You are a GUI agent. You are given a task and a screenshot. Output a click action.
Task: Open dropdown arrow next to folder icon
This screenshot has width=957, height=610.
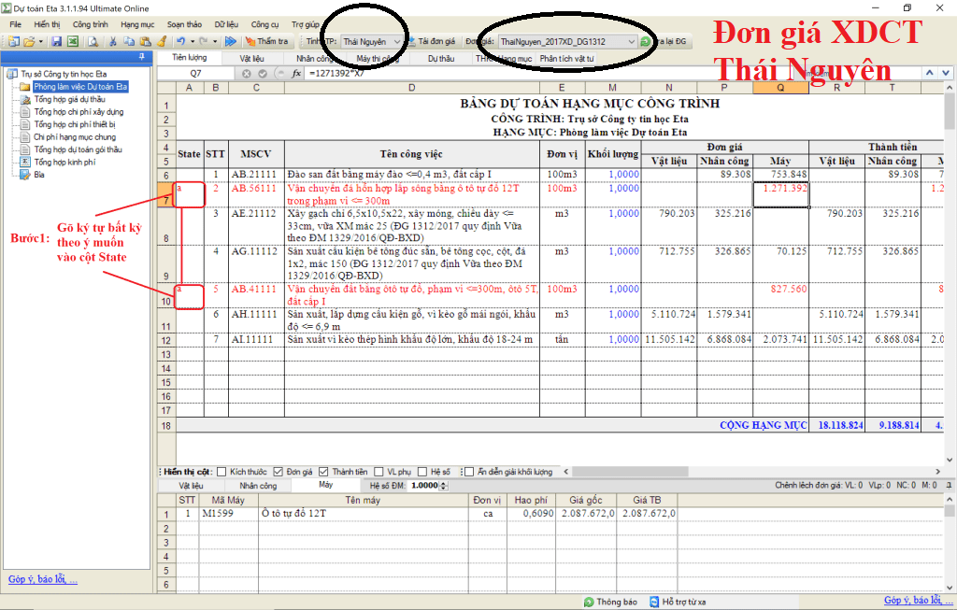coord(40,42)
